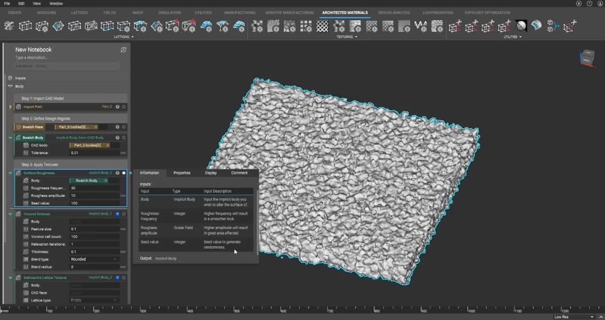This screenshot has height=320, width=605.
Task: Click the grey sphere icon in Utilities
Action: point(521,26)
